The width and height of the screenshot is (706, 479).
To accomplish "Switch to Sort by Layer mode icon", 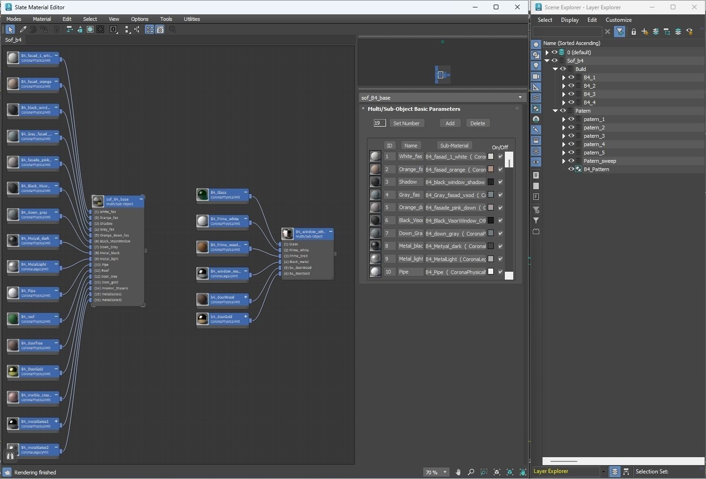I will coord(615,472).
